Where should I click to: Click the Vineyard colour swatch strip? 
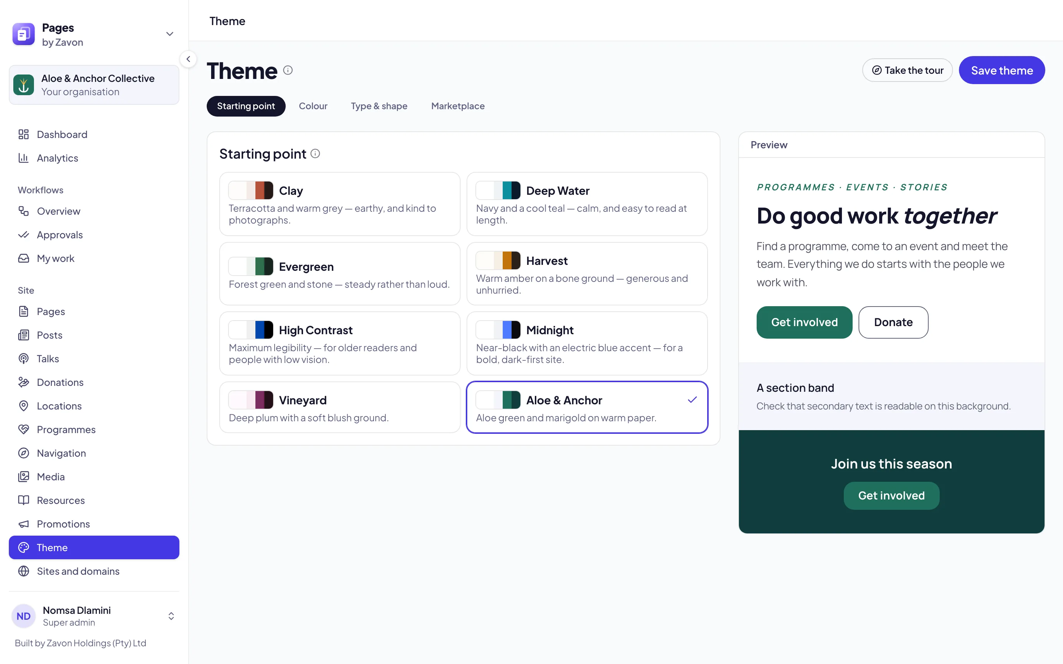[x=251, y=400]
